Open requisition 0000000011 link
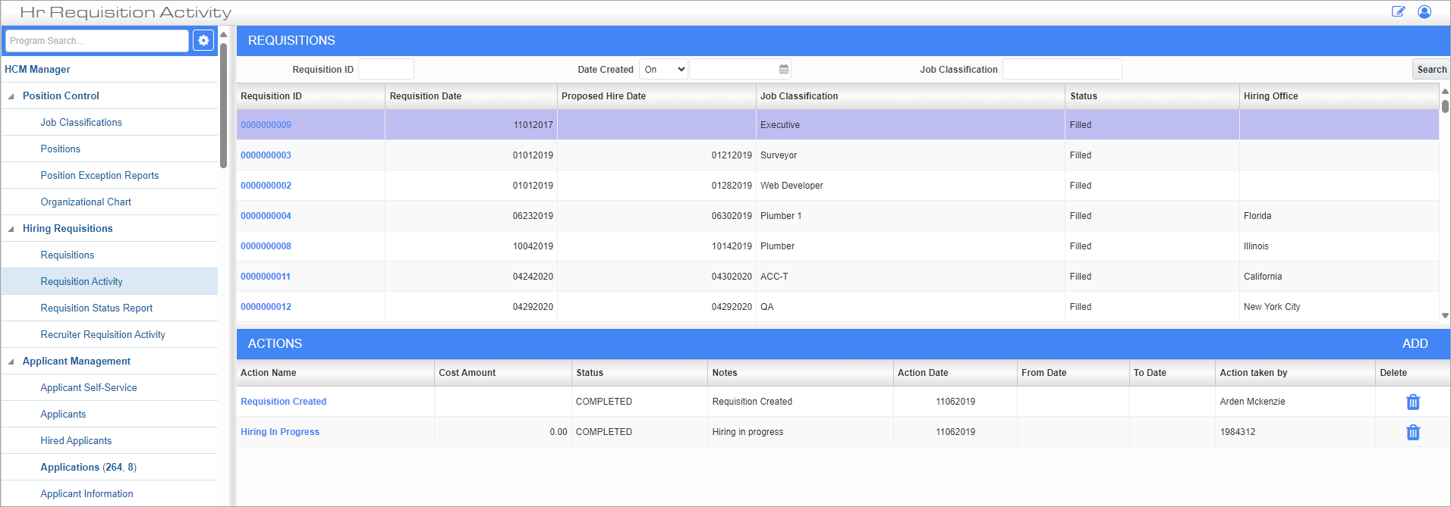 pyautogui.click(x=266, y=277)
